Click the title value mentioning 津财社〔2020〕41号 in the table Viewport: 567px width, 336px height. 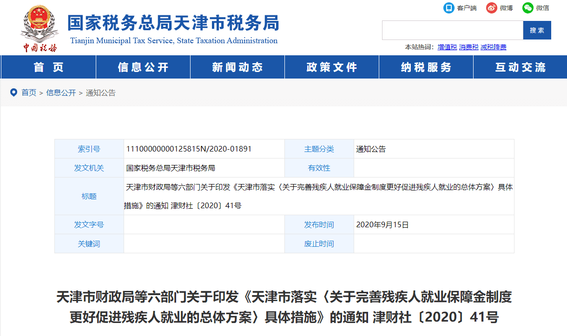[319, 196]
